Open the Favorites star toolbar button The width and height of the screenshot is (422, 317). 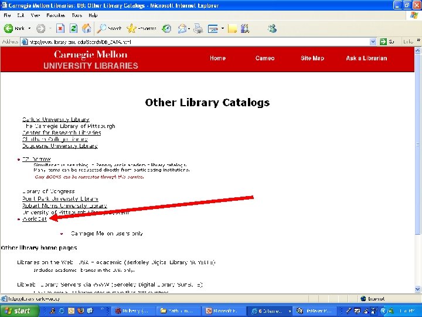point(141,28)
